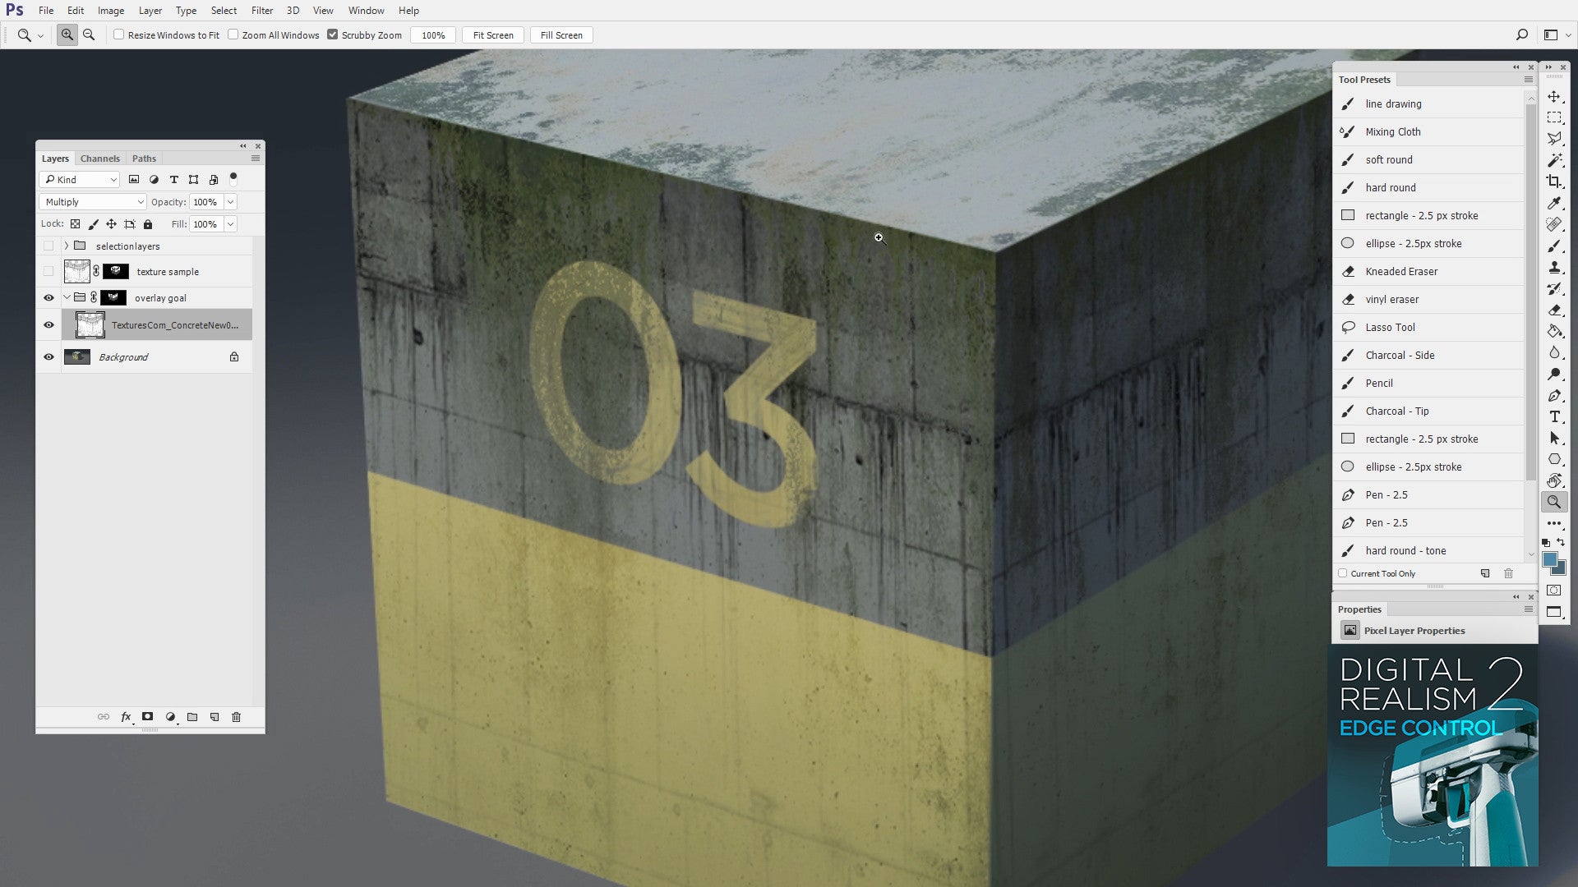Open the Filter menu
This screenshot has height=887, width=1578.
(261, 11)
